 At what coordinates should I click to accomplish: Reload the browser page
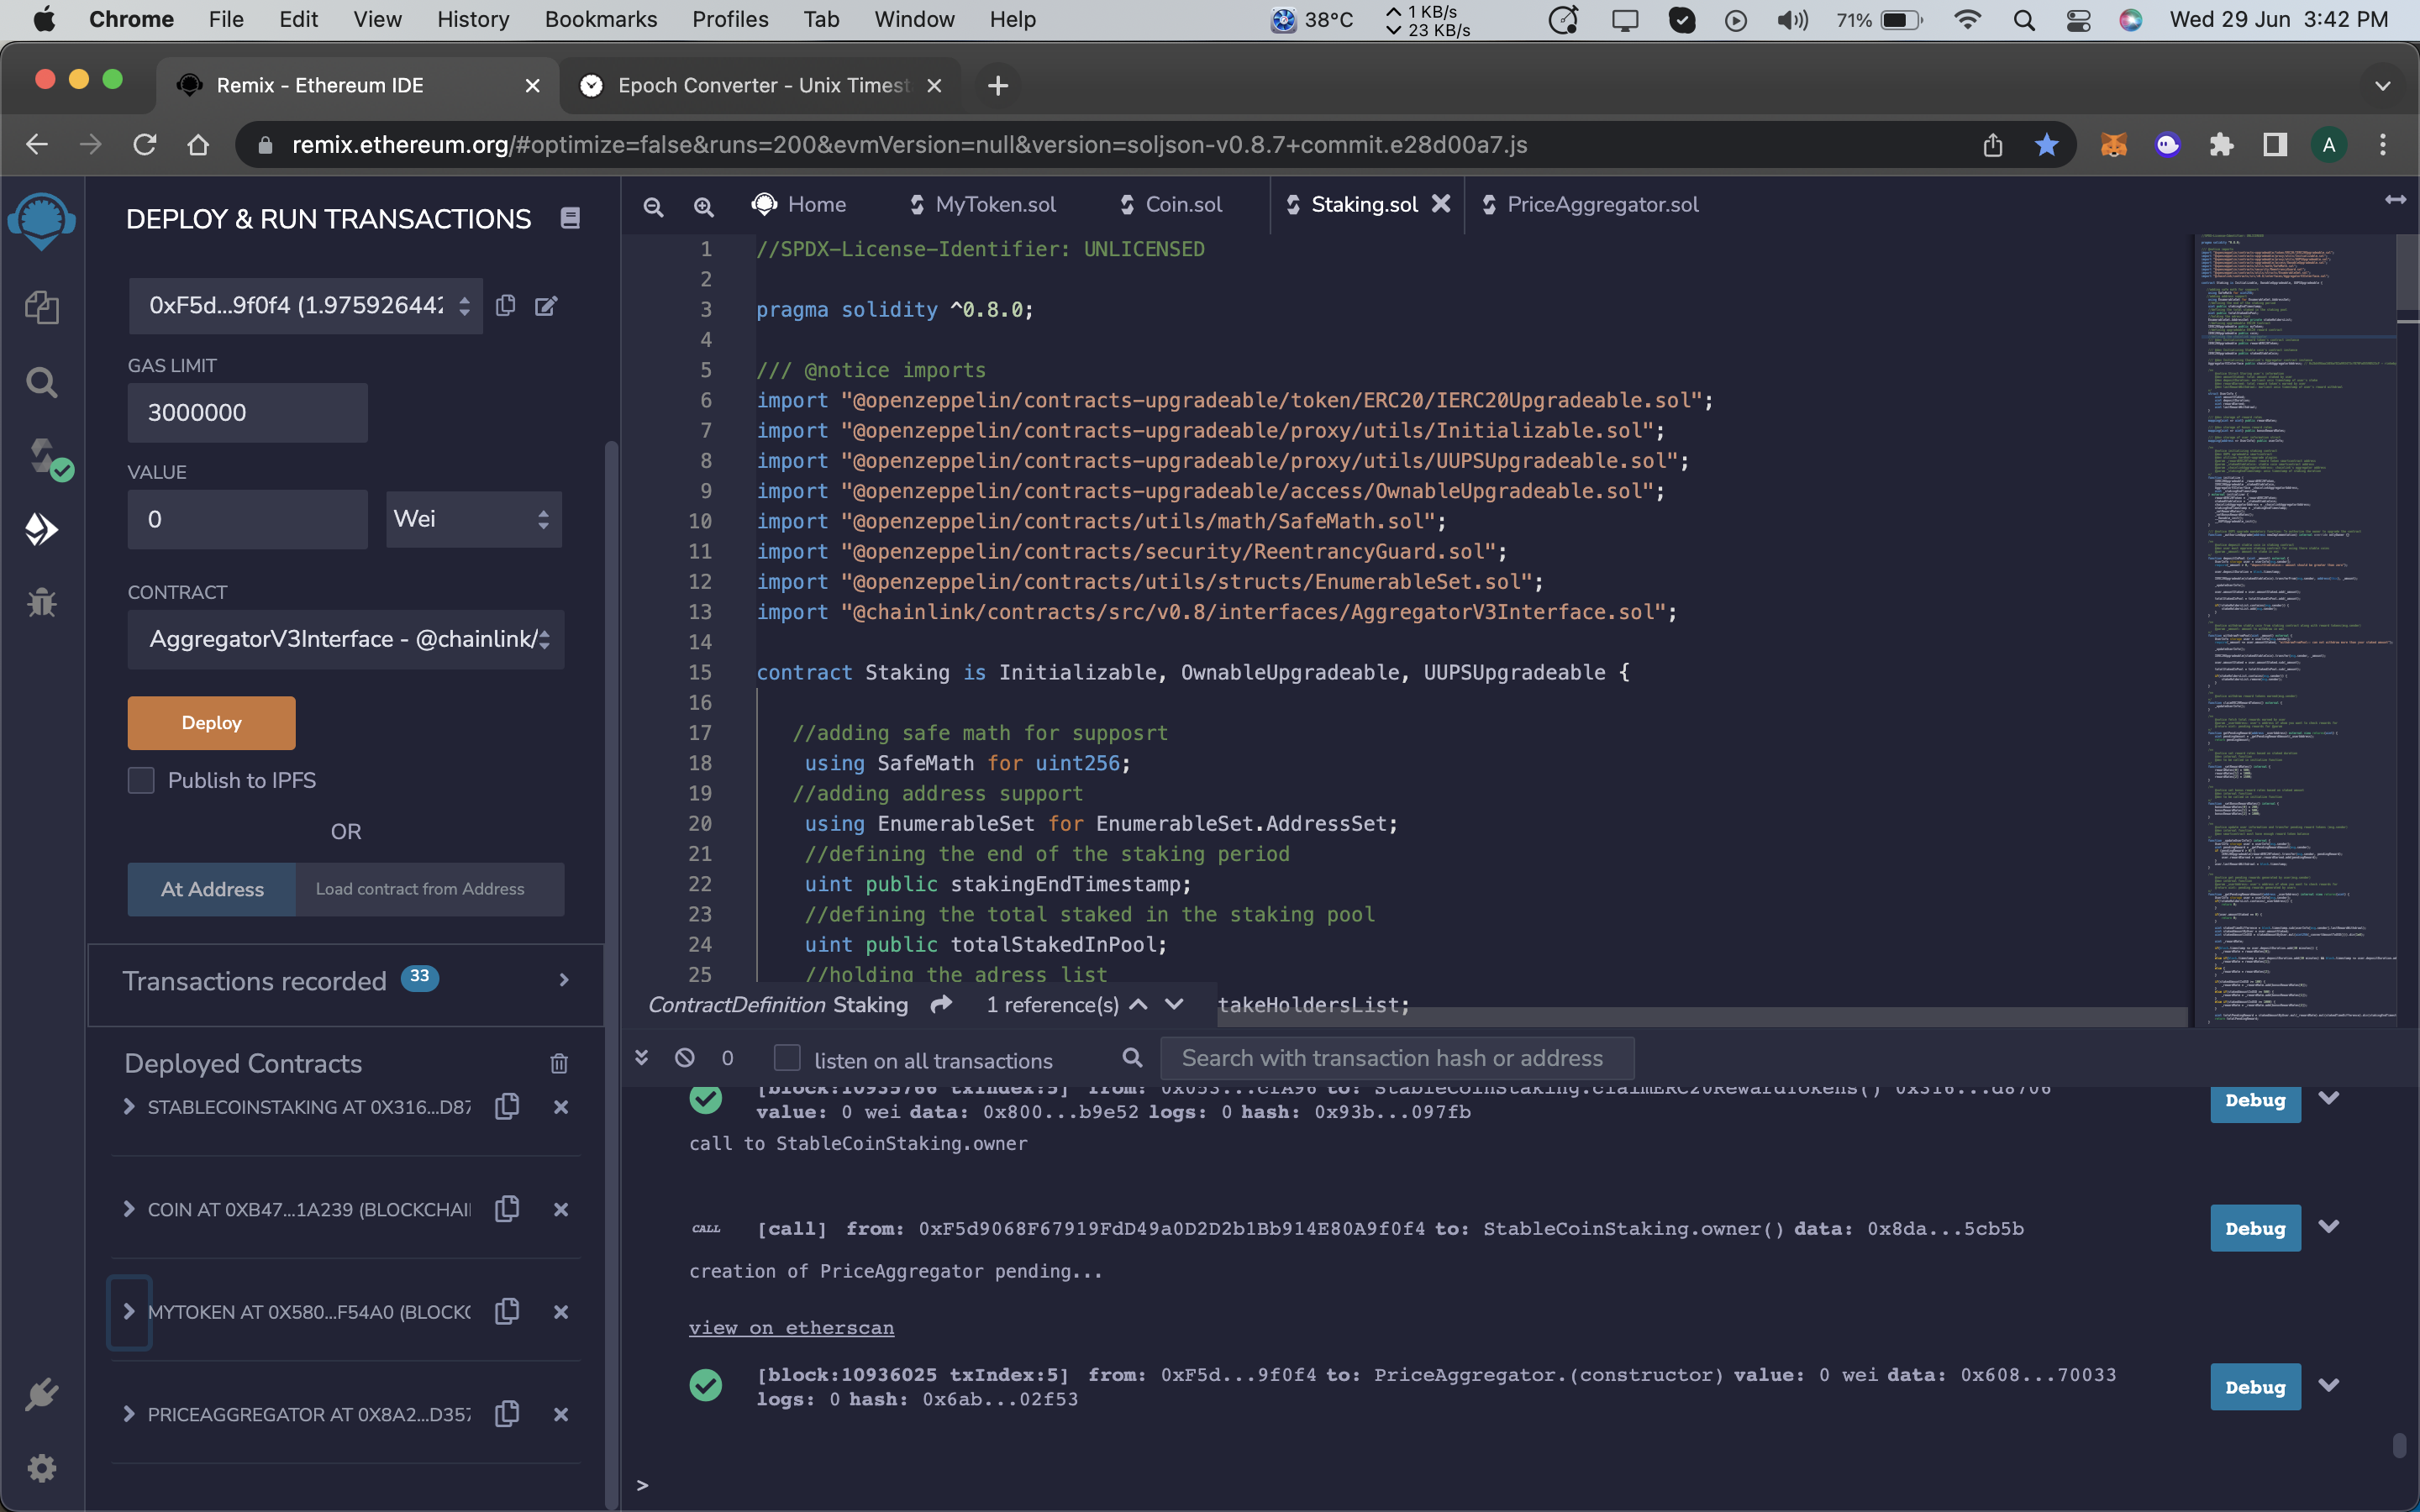[145, 145]
